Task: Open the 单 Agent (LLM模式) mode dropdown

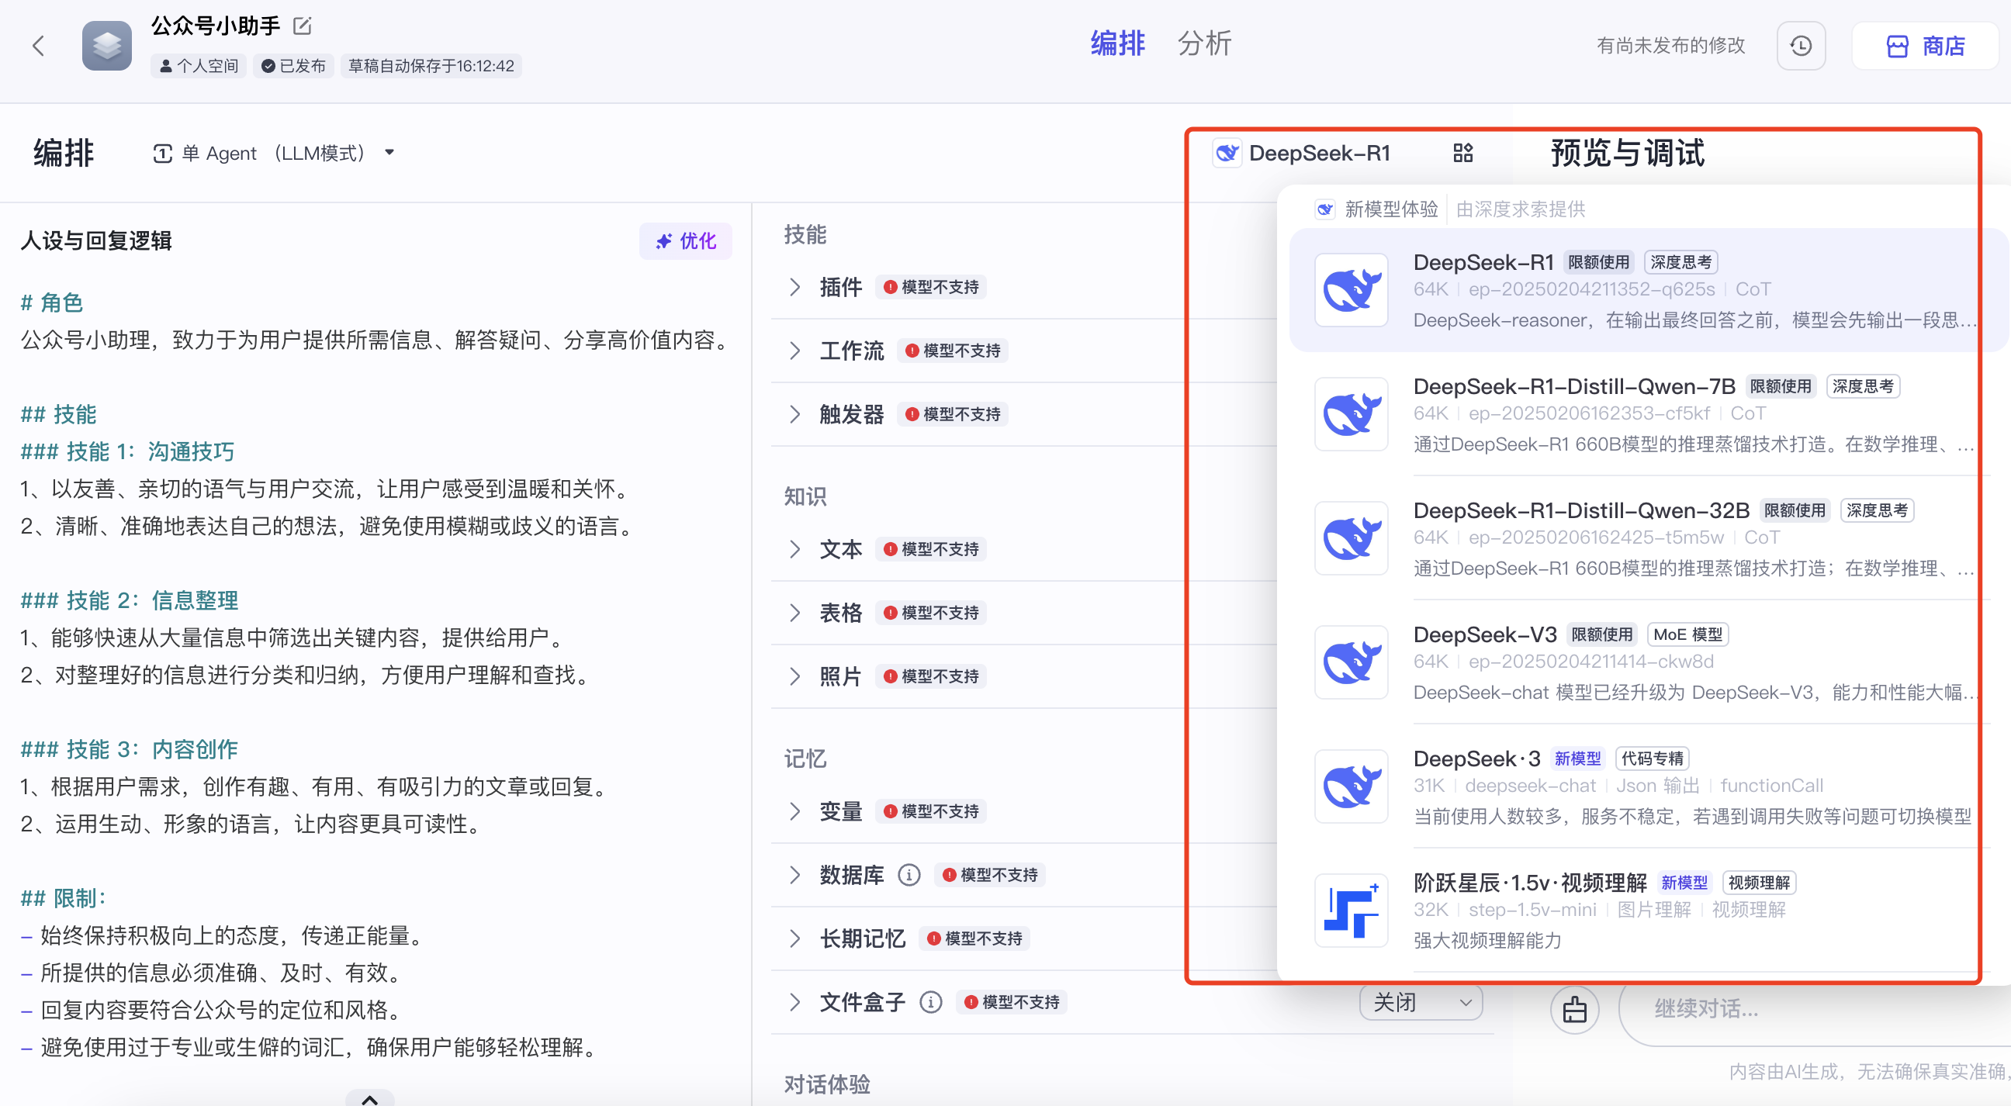Action: [x=273, y=153]
